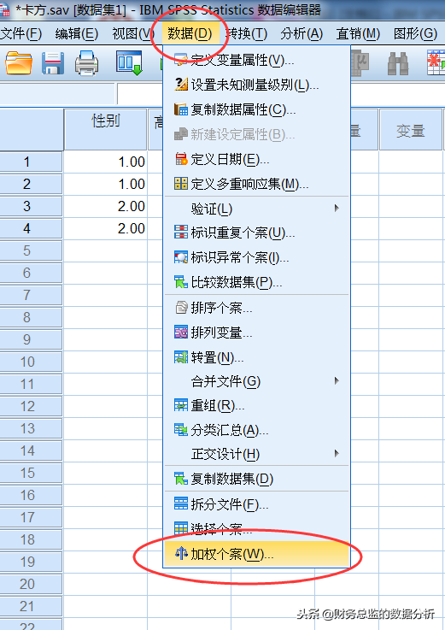Select 加权个案(W) menu entry
This screenshot has width=445, height=630.
click(x=256, y=554)
